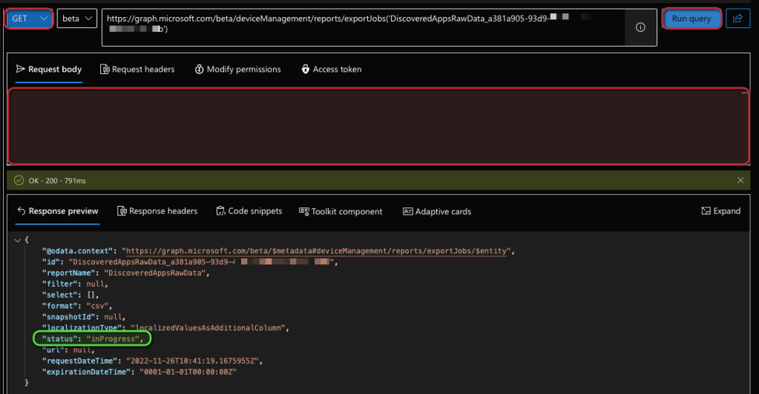Click the green success checkmark icon
The width and height of the screenshot is (759, 394).
pyautogui.click(x=19, y=180)
